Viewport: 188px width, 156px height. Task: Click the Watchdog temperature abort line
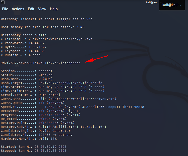coord(47,19)
